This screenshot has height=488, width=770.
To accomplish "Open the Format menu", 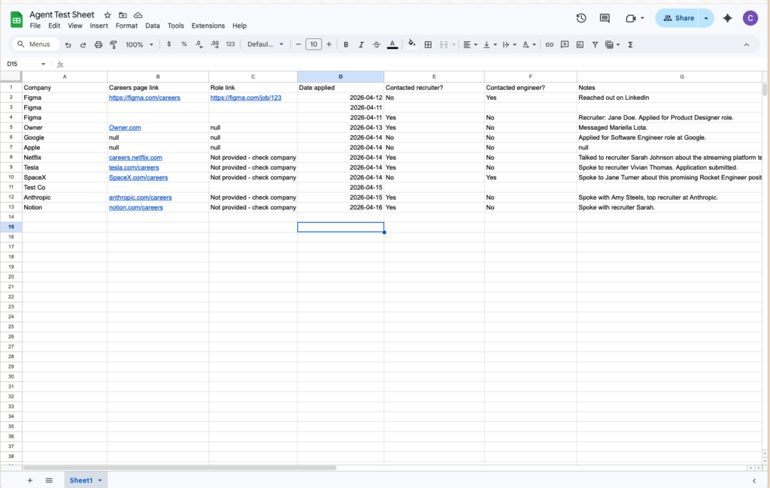I will (126, 26).
